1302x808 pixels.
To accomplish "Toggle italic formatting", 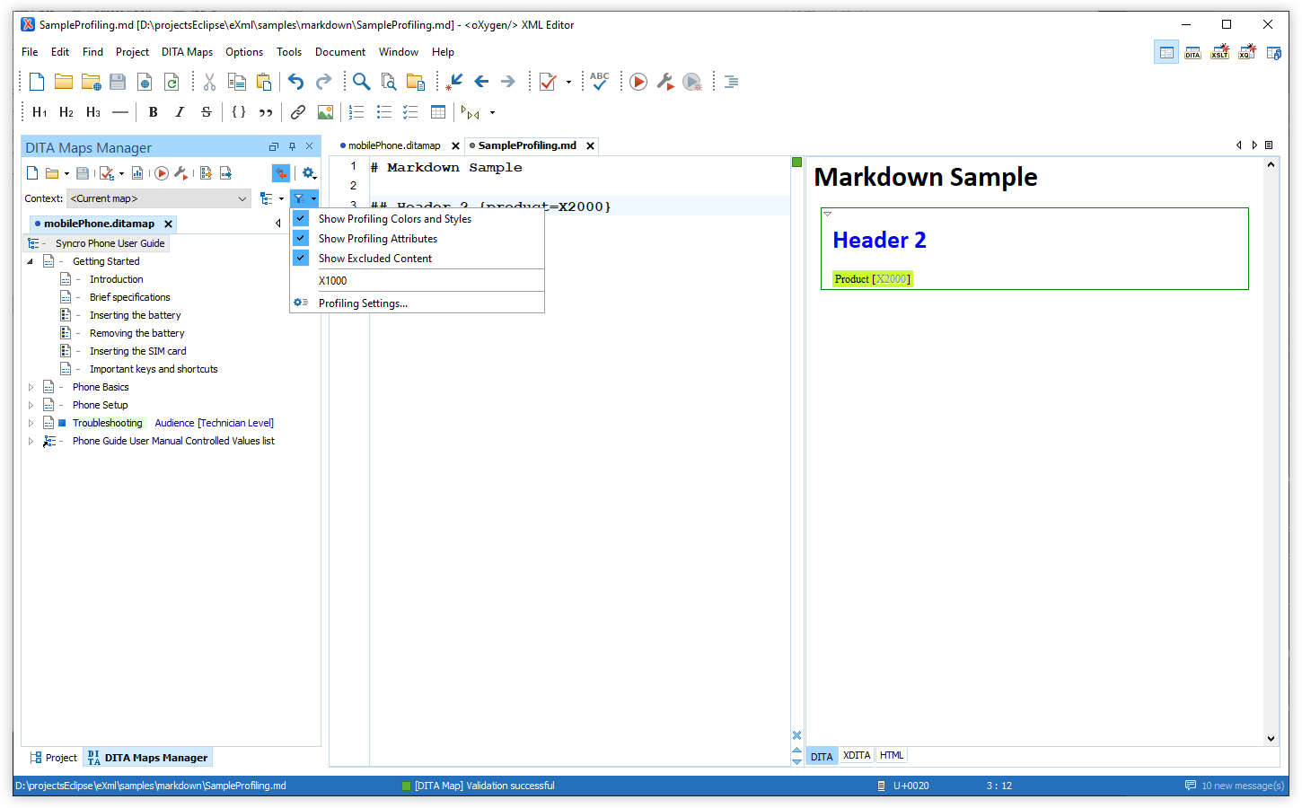I will (x=180, y=112).
